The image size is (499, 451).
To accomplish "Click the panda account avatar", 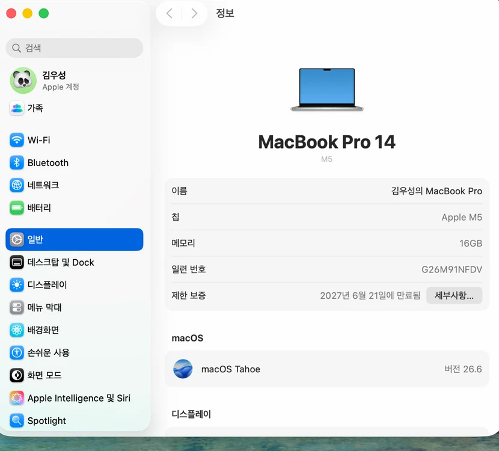I will [23, 81].
